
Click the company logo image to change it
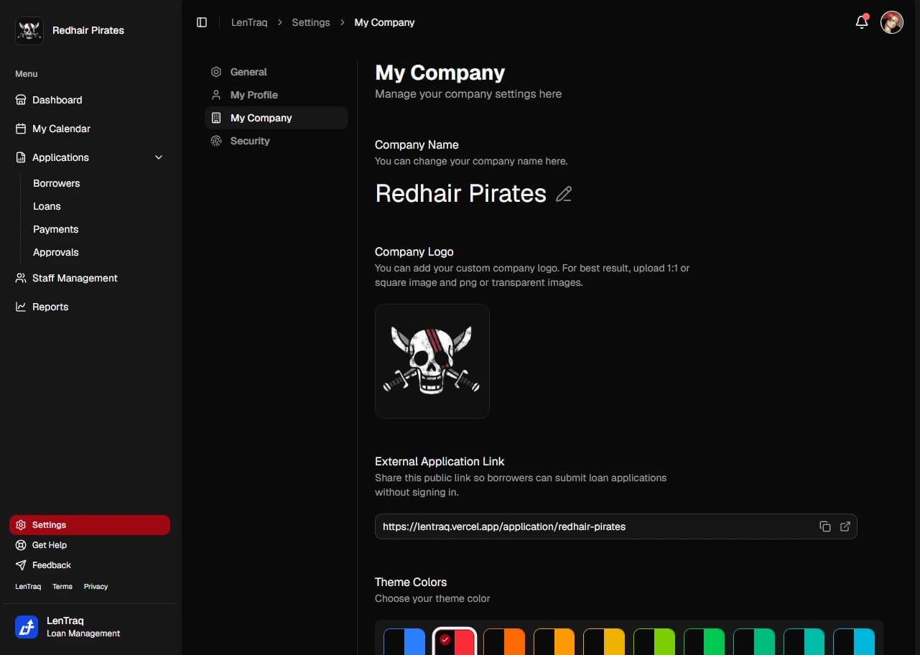click(x=432, y=361)
